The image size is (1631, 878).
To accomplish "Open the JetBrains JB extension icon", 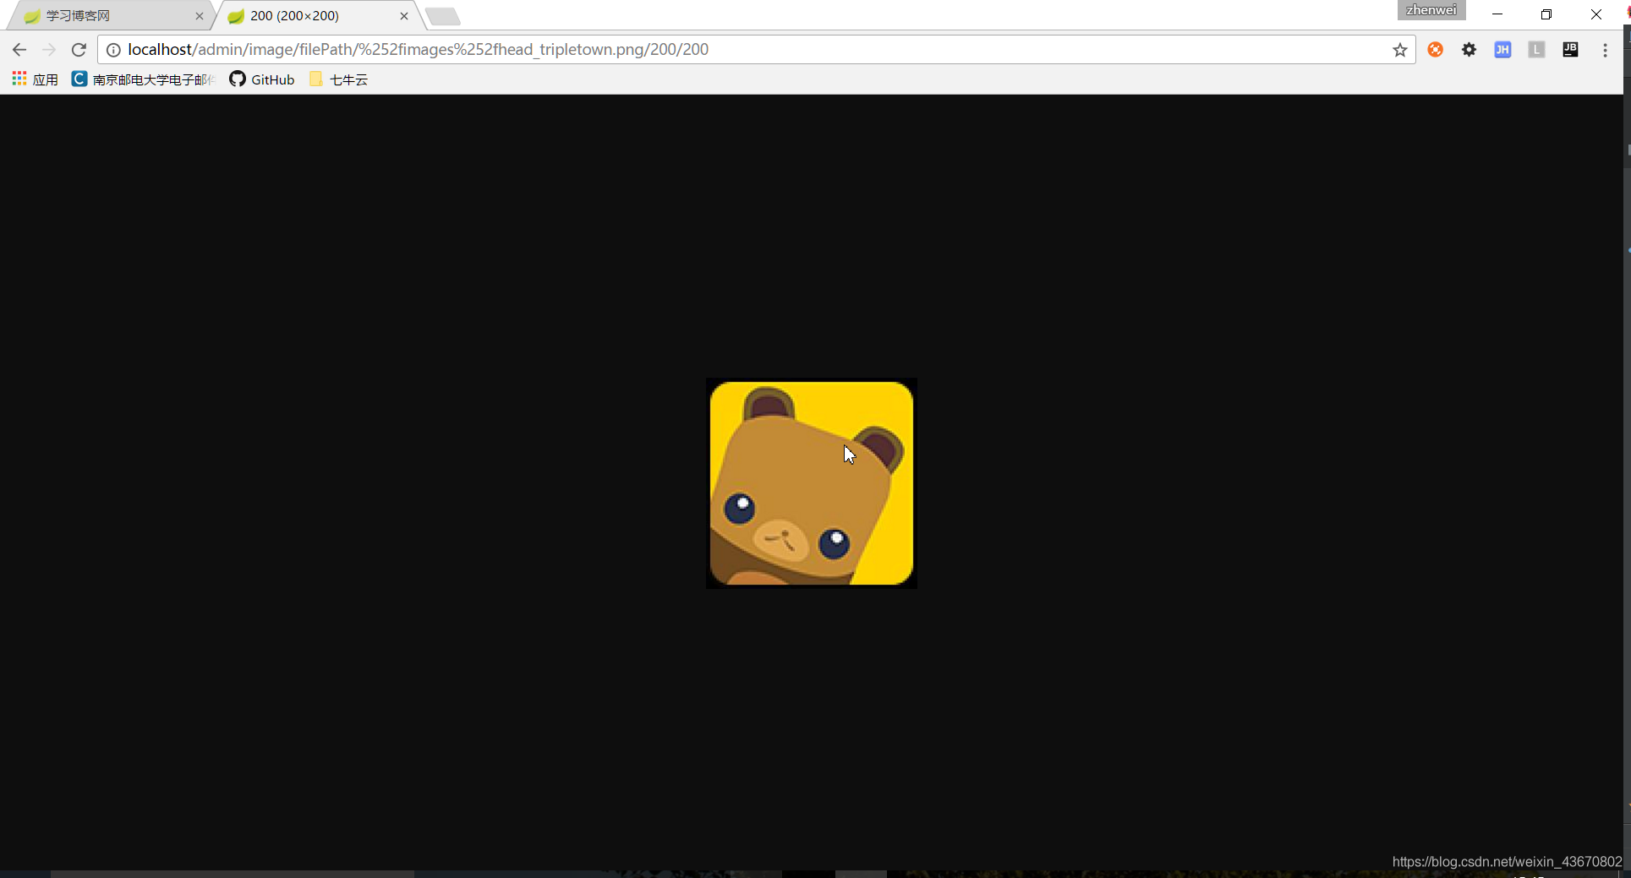I will tap(1570, 50).
